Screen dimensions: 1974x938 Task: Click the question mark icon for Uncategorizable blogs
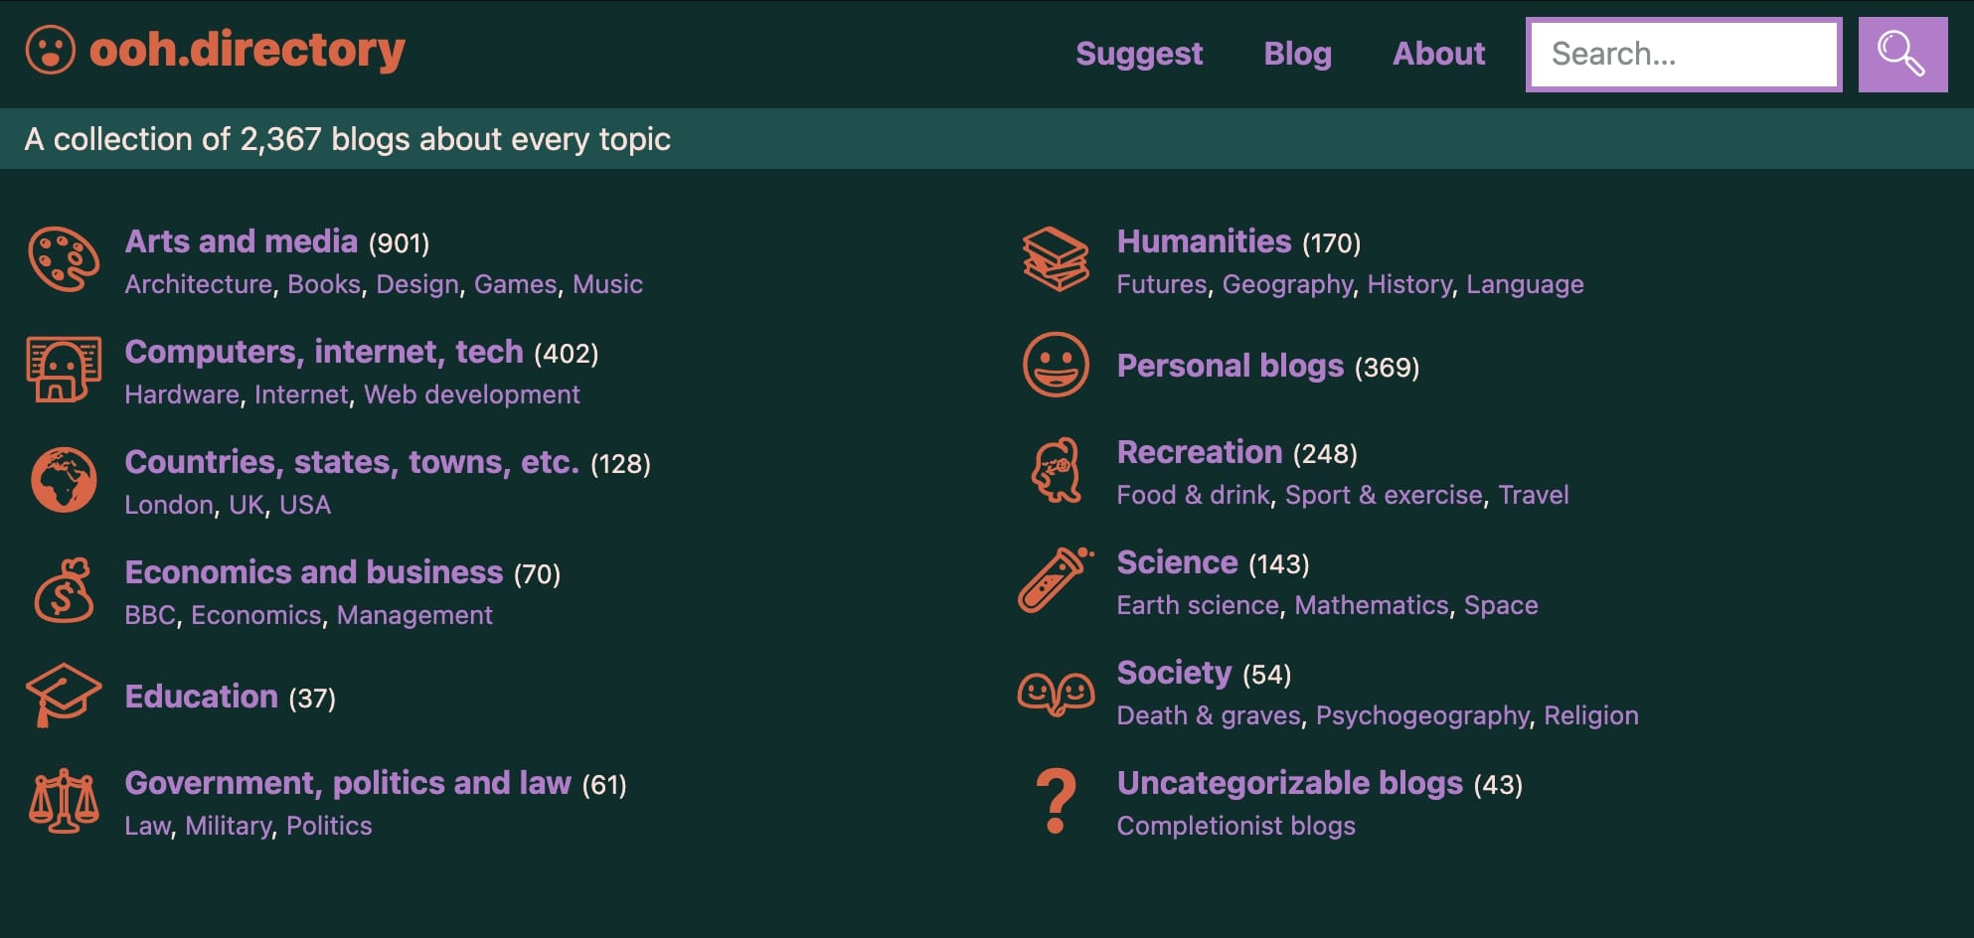(1057, 802)
